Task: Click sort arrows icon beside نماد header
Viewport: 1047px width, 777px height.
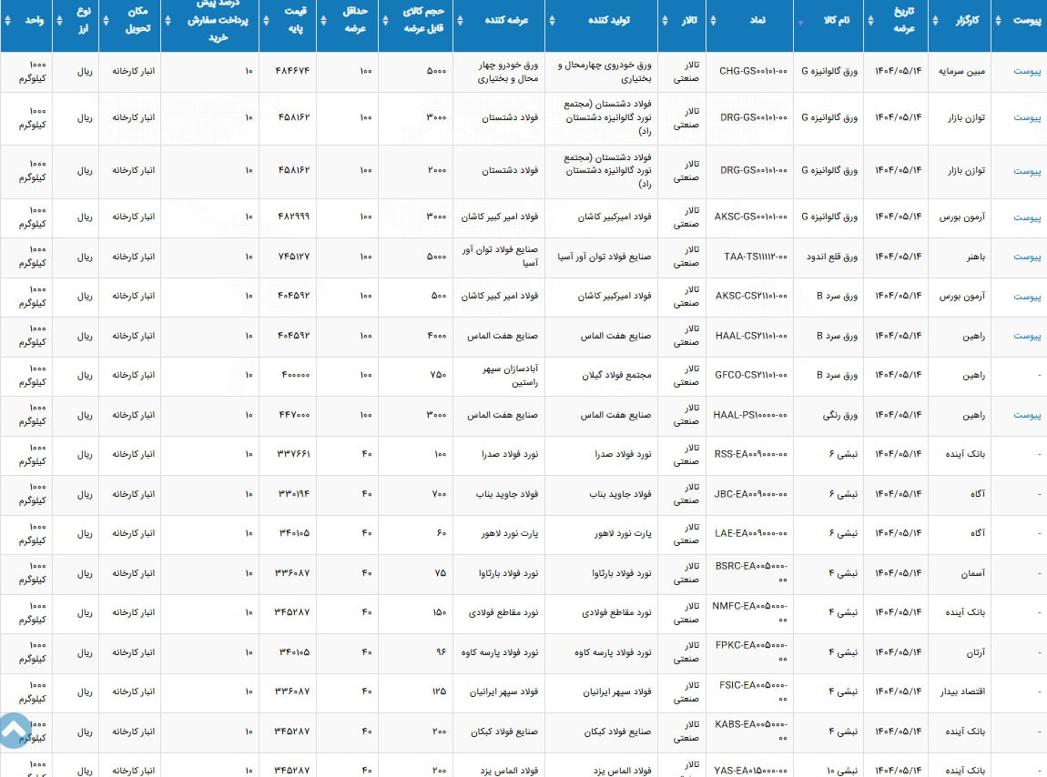Action: 713,21
